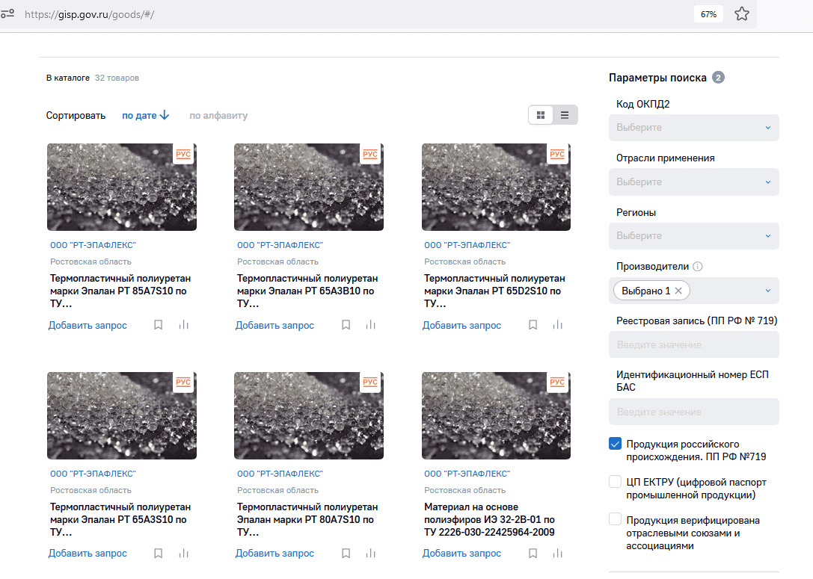The height and width of the screenshot is (579, 813).
Task: Bookmark this page with browser star icon
Action: 741,14
